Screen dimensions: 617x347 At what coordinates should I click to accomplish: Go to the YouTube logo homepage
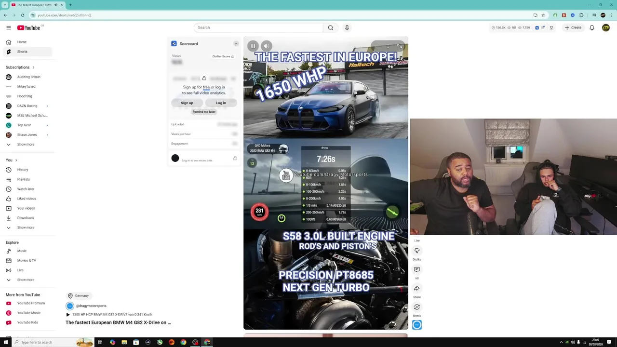click(29, 27)
